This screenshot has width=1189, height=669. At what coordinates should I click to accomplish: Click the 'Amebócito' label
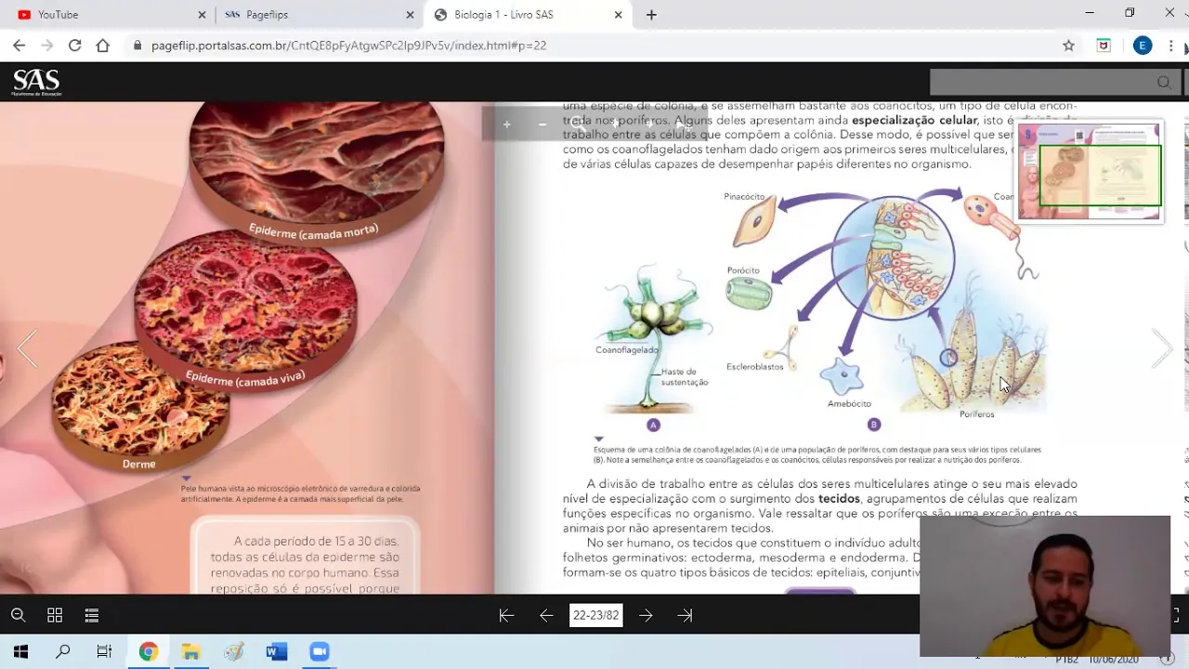click(x=849, y=404)
